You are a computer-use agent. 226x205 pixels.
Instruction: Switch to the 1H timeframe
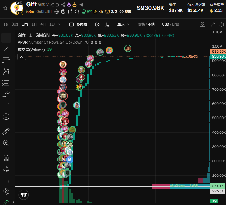coord(34,24)
